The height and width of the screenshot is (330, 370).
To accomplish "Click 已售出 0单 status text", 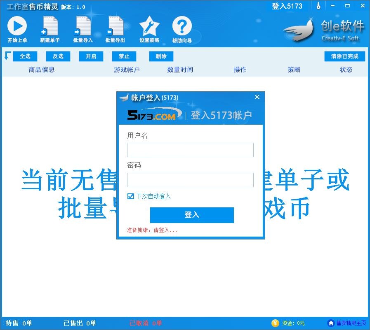I will [80, 323].
